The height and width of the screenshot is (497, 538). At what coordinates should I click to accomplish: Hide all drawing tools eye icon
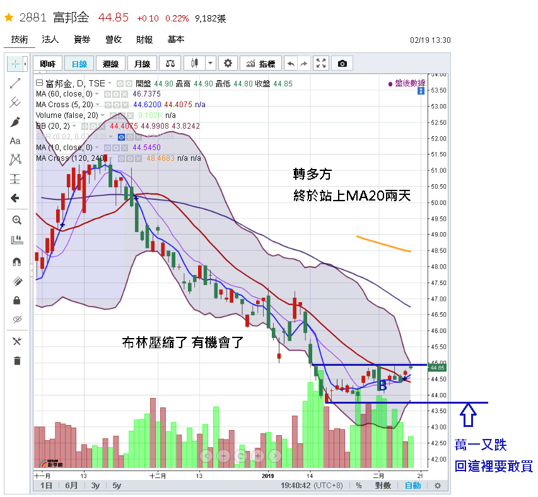[17, 319]
